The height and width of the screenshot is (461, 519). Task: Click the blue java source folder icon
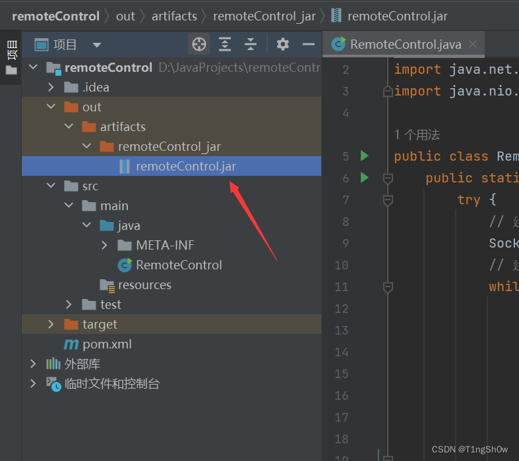click(x=107, y=226)
